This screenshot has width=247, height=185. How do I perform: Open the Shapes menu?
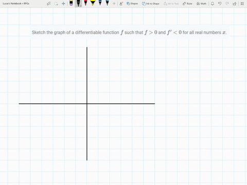tap(132, 4)
